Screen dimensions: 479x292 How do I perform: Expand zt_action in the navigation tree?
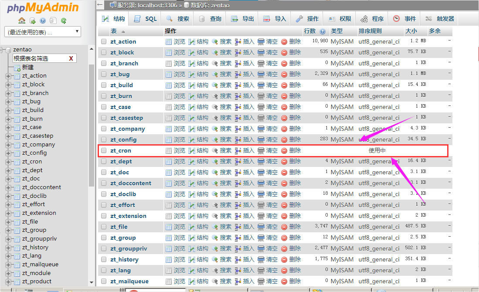[8, 76]
